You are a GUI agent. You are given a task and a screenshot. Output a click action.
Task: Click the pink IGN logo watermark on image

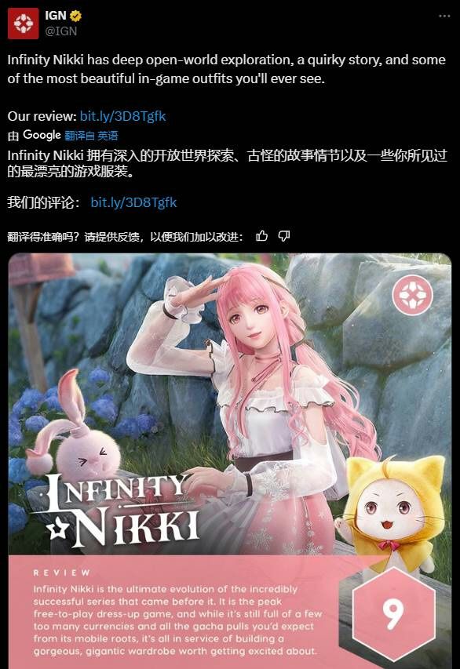(413, 295)
